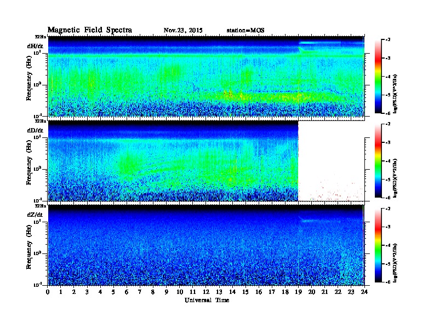
Task: Click inside the dH/dt spectrogram plot
Action: 206,76
